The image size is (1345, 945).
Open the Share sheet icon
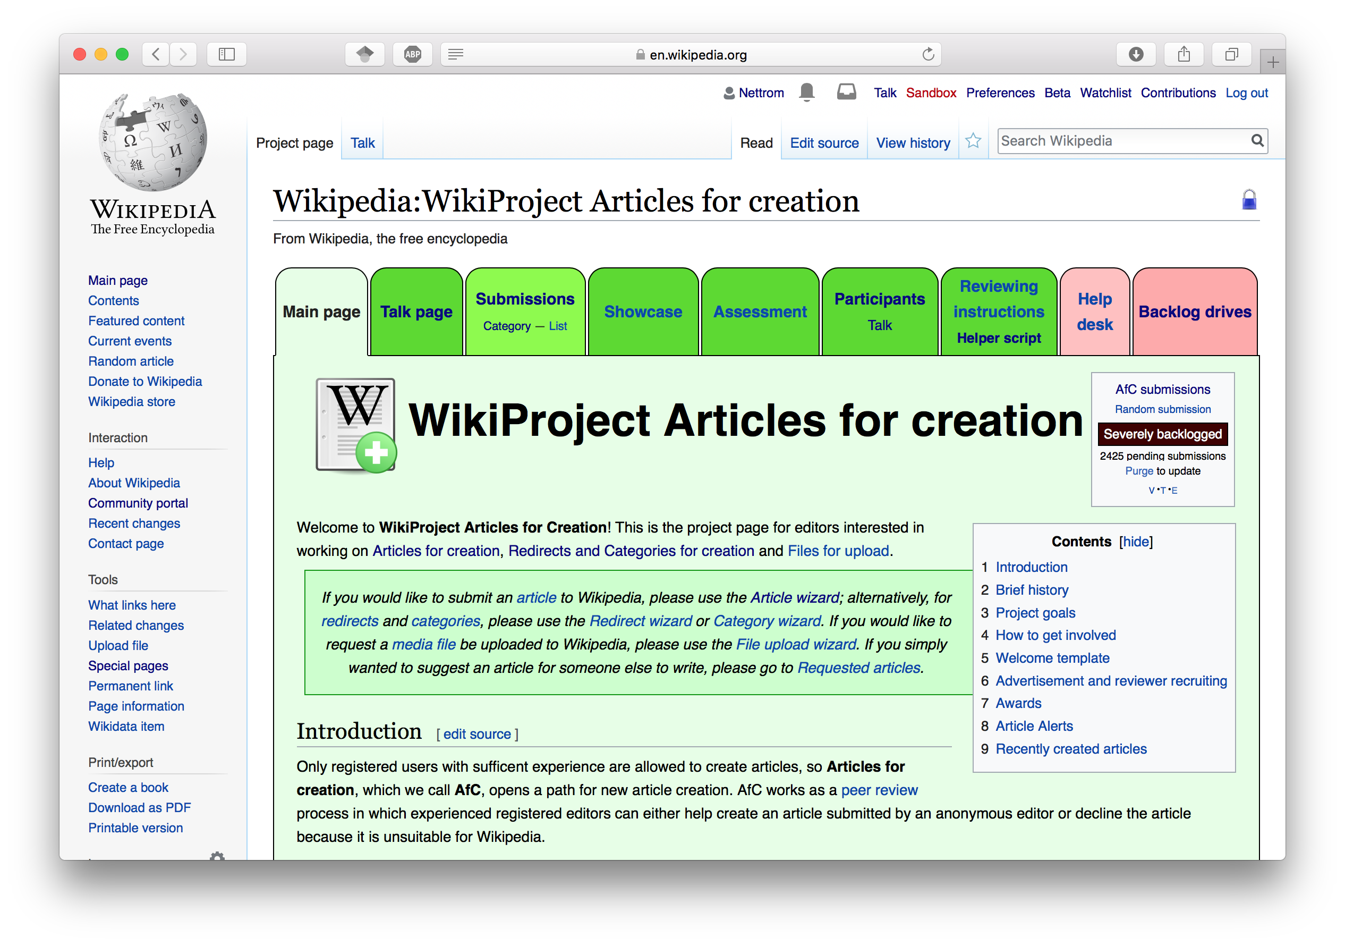[x=1184, y=55]
